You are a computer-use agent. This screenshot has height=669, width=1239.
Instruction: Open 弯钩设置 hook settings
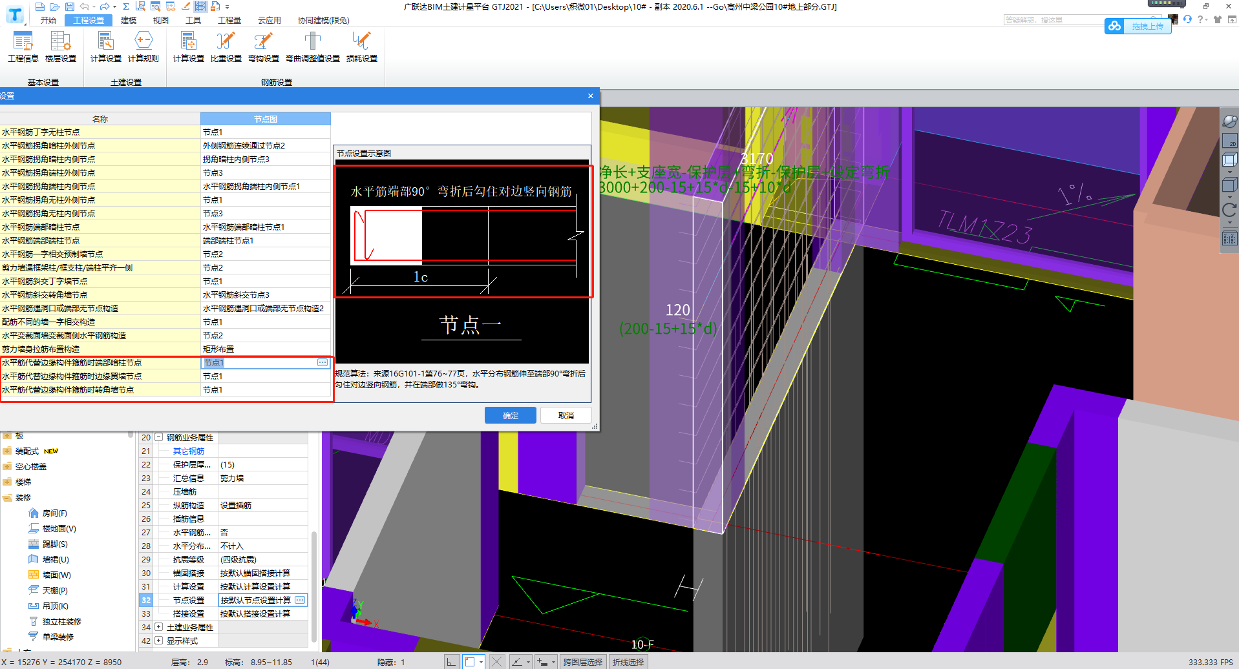pyautogui.click(x=264, y=46)
